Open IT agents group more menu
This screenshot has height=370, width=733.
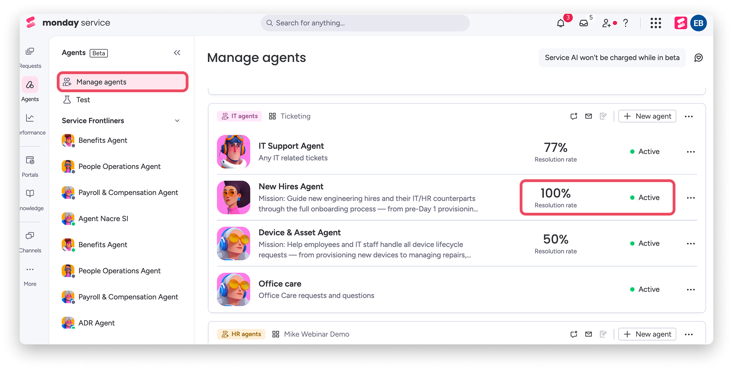click(689, 116)
